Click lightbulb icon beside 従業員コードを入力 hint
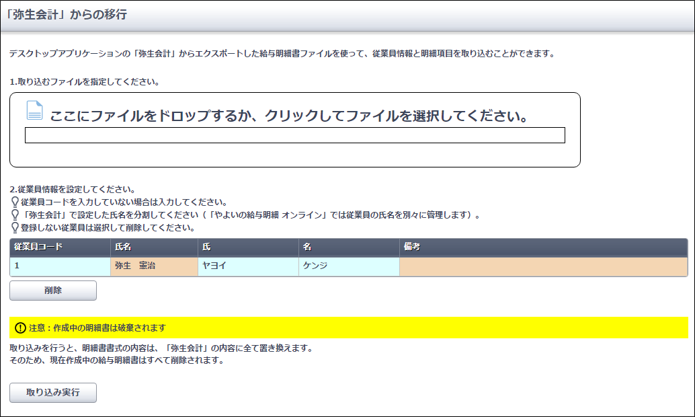 (x=15, y=202)
